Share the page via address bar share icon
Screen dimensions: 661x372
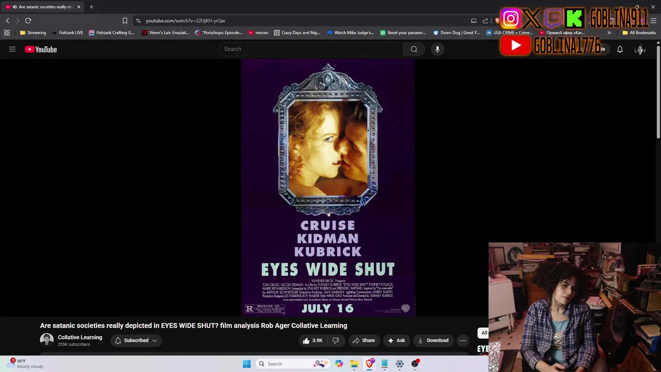tap(485, 21)
